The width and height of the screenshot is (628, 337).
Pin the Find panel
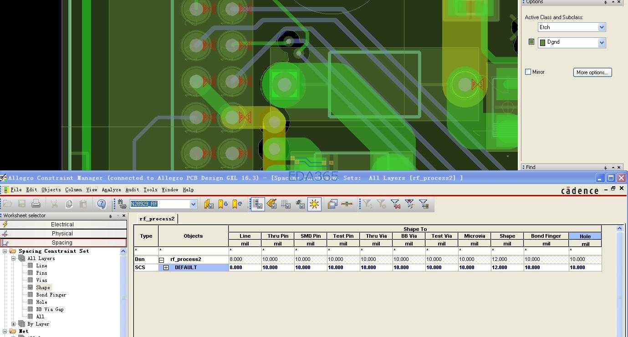click(606, 168)
